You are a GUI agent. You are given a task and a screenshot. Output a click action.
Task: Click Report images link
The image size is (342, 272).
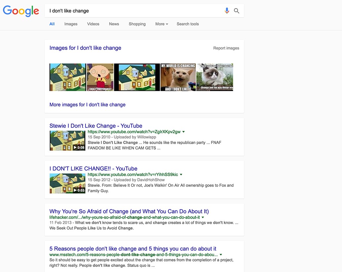click(226, 48)
